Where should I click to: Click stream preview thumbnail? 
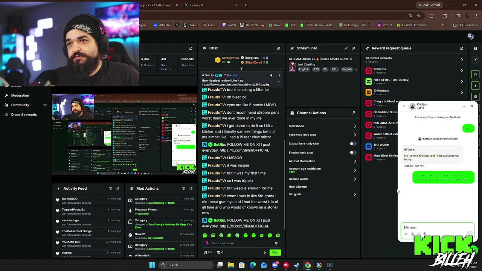[124, 134]
